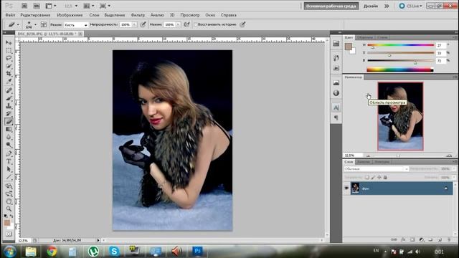The height and width of the screenshot is (258, 459).
Task: Open layer blend mode Обычные dropdown
Action: tap(376, 169)
